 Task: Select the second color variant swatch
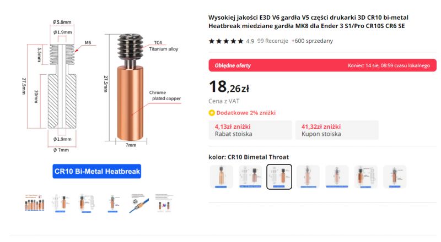click(250, 177)
